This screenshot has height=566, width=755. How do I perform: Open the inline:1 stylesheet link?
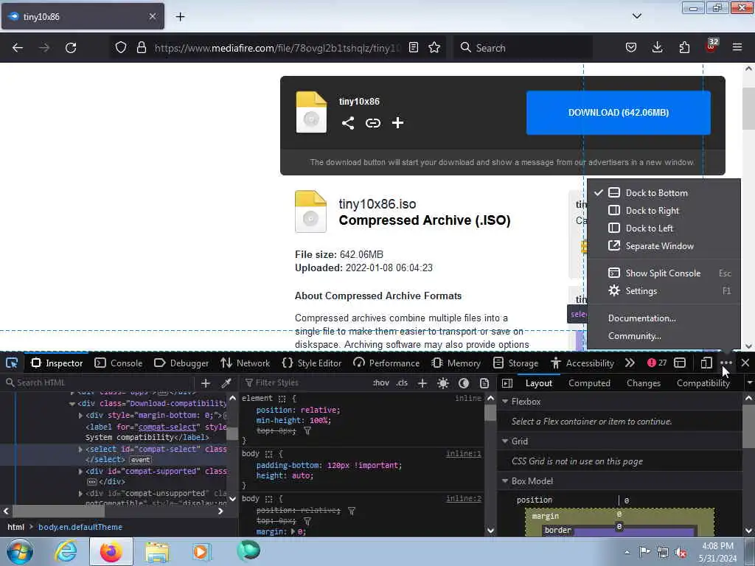pyautogui.click(x=463, y=453)
